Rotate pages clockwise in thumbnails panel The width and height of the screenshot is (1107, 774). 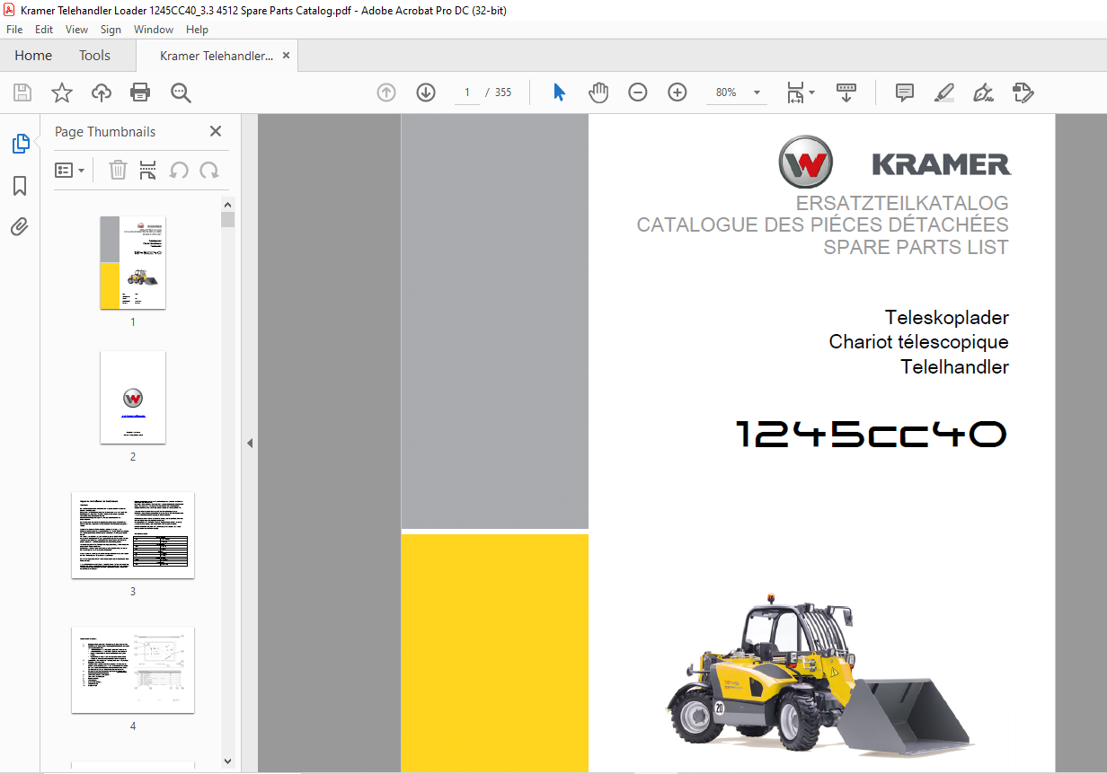coord(209,170)
